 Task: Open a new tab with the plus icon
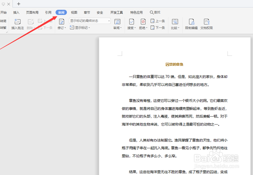[19, 4]
